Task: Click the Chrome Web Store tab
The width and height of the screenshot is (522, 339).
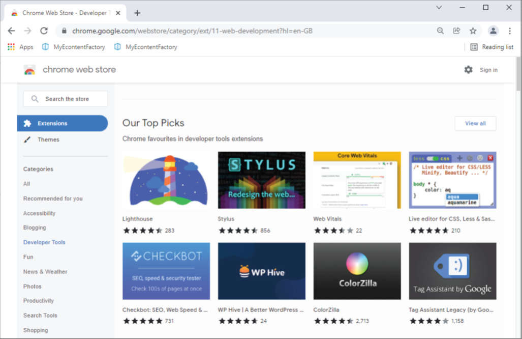Action: coord(65,13)
